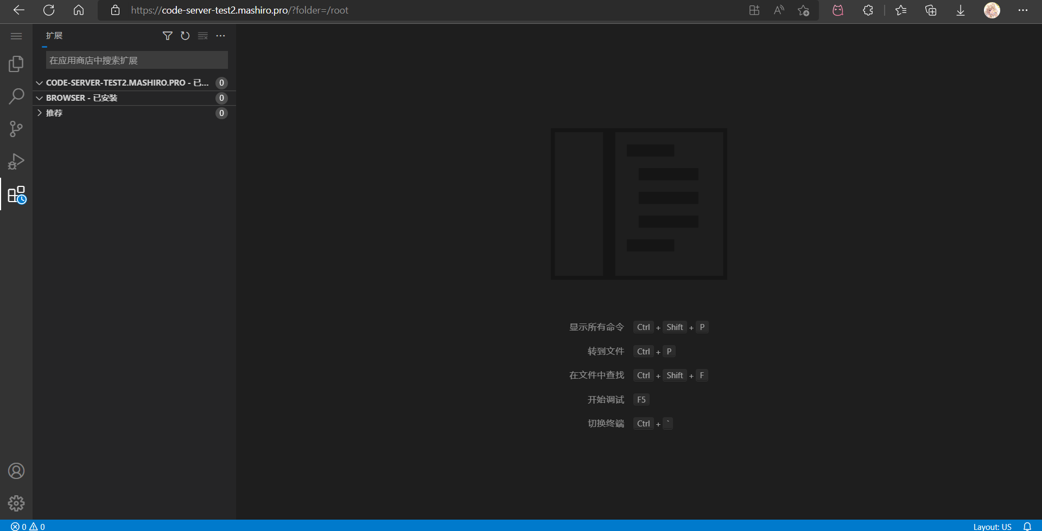
Task: Open the Search view
Action: tap(16, 96)
